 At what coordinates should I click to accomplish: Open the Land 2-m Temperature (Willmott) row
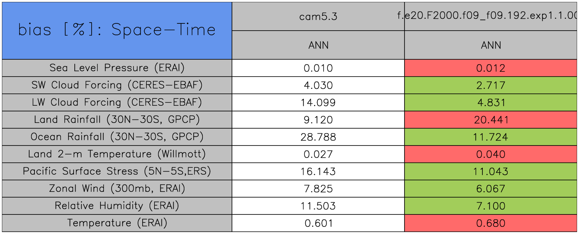click(x=117, y=154)
